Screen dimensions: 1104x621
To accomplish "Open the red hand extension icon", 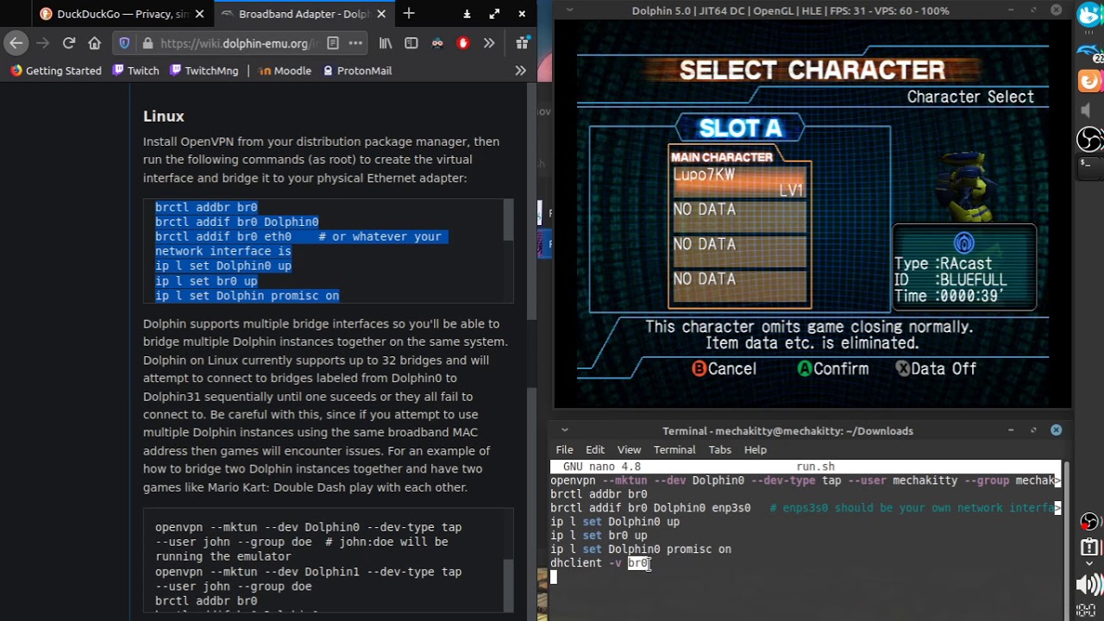I will (x=463, y=43).
